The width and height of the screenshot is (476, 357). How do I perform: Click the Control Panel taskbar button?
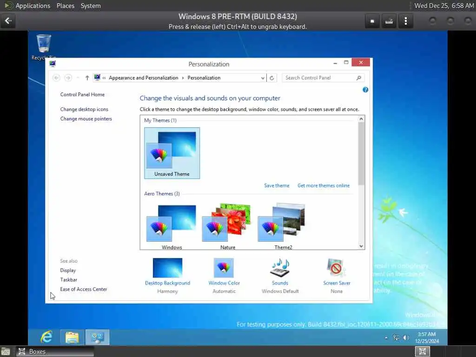click(97, 337)
